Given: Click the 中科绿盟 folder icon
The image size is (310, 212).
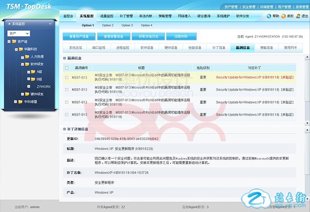Looking at the screenshot, I should (x=21, y=101).
